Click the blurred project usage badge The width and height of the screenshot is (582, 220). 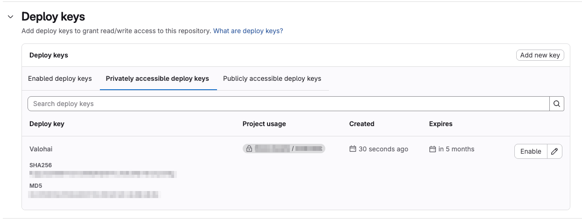(x=284, y=149)
